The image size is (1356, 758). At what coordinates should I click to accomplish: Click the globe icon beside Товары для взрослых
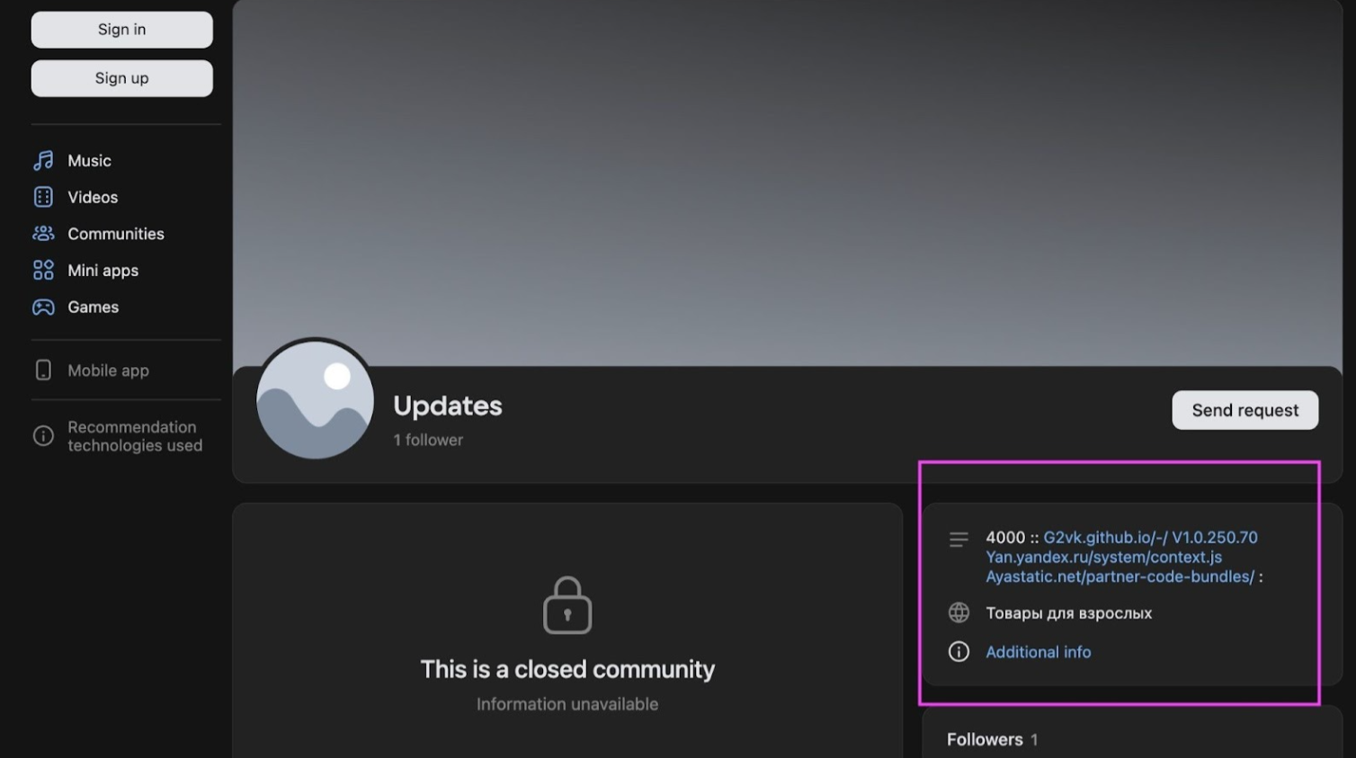tap(959, 613)
